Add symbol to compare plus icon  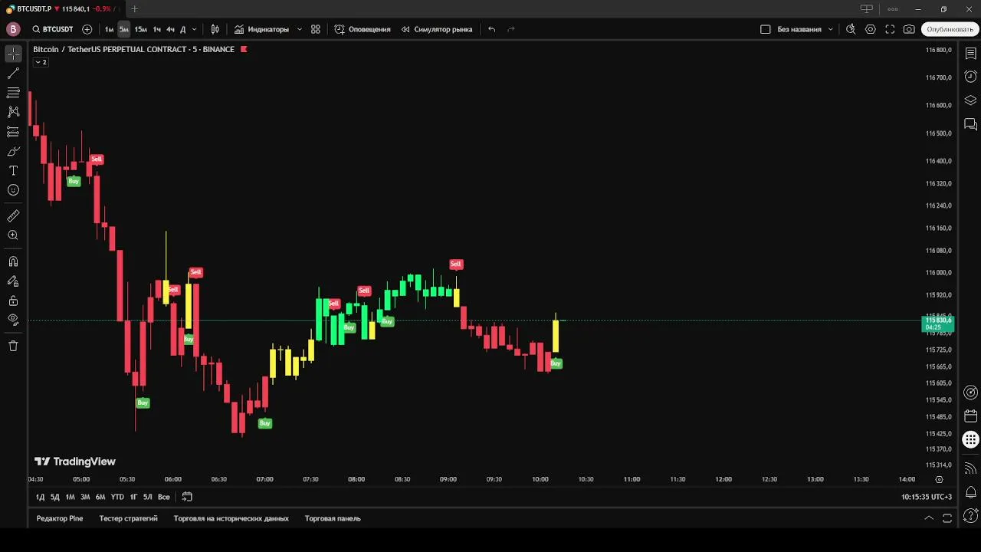click(x=87, y=29)
